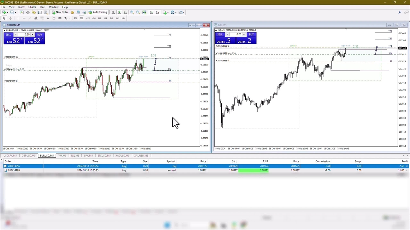Click the NQ lot size field
This screenshot has width=410, height=230.
coord(239,34)
